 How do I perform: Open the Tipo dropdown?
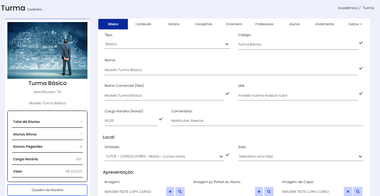pos(167,44)
